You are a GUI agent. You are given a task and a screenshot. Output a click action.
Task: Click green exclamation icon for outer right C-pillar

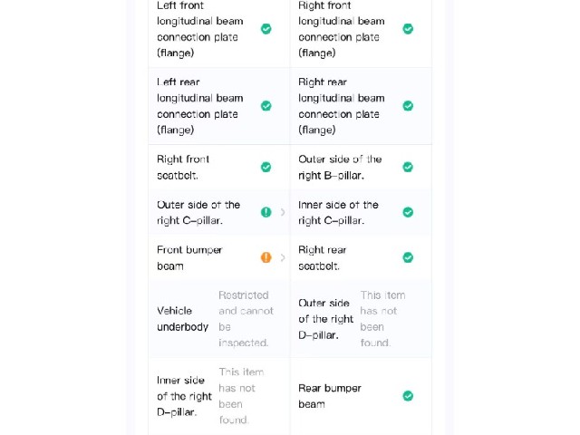coord(266,212)
